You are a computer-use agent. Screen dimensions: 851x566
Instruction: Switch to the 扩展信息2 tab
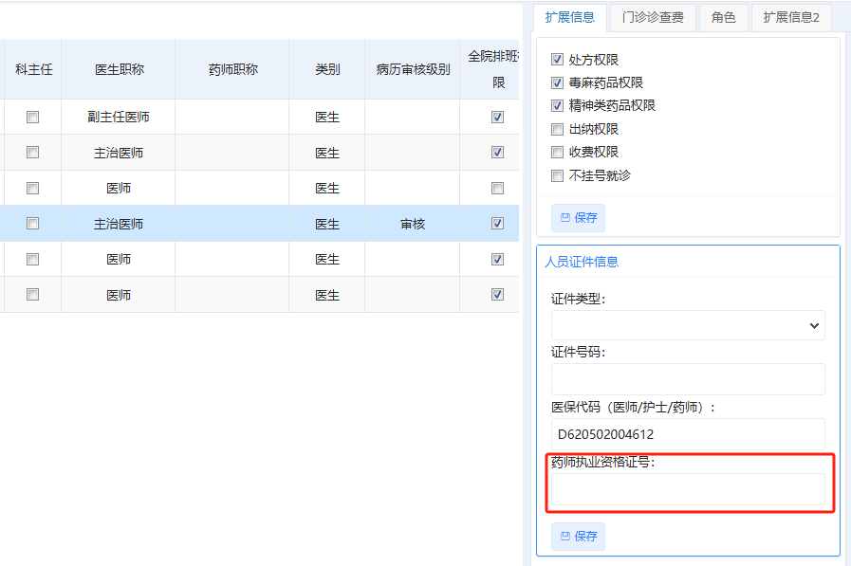tap(791, 17)
